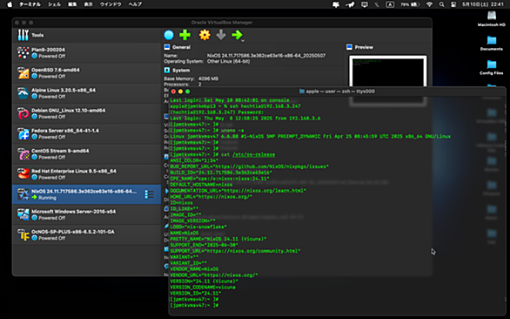Click the folder proxy icon in the Terminal title

(x=301, y=92)
